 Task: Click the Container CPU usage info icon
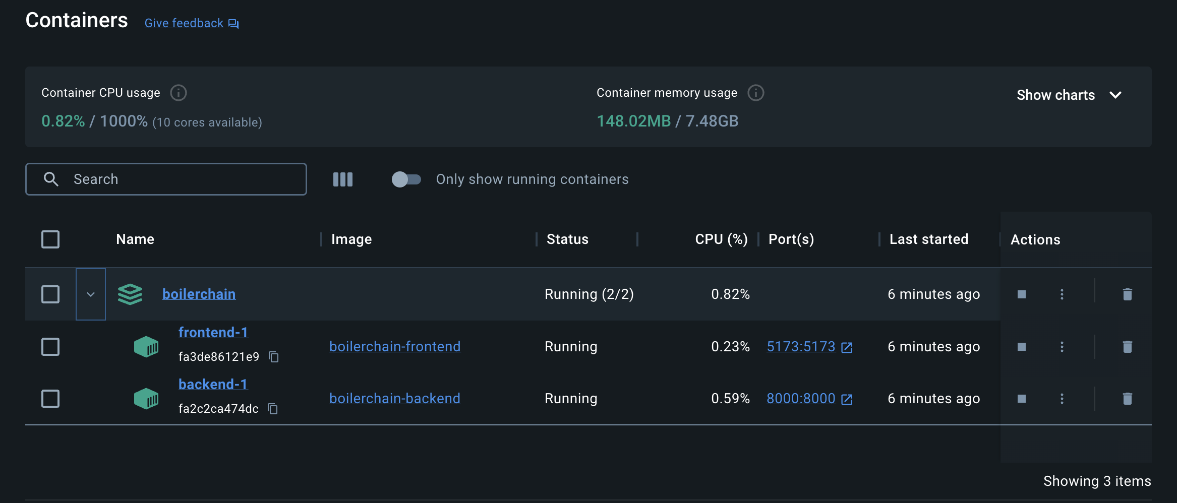click(179, 93)
